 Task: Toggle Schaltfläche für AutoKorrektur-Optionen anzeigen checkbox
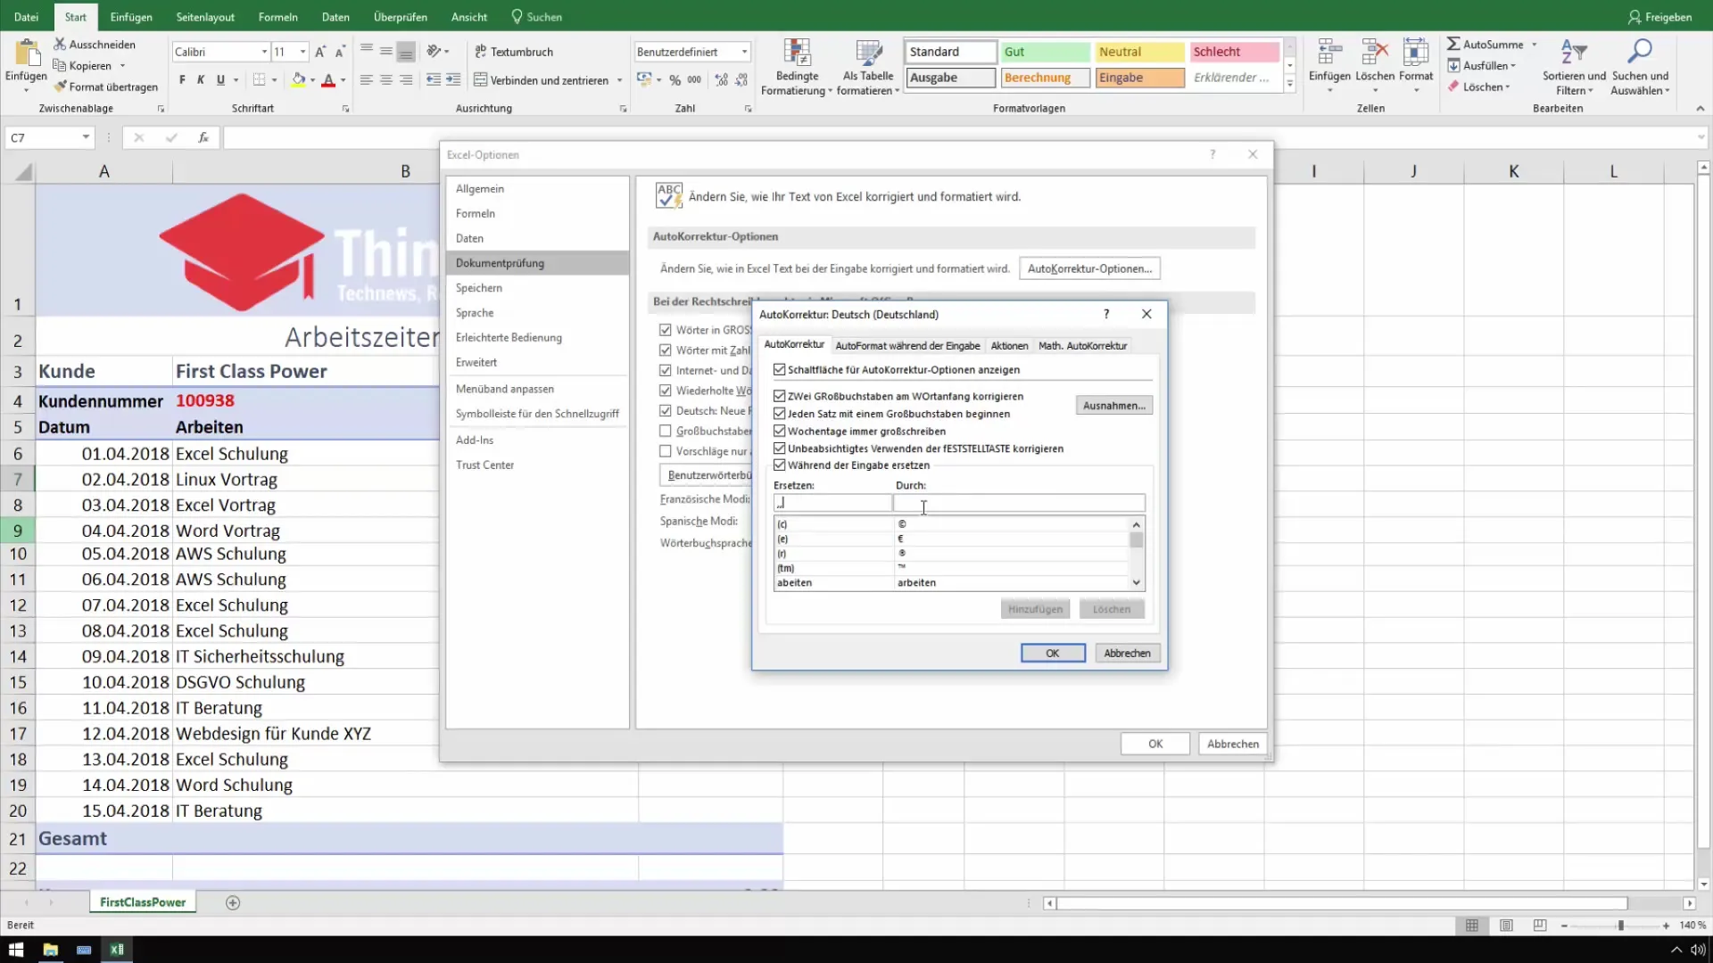pos(780,369)
